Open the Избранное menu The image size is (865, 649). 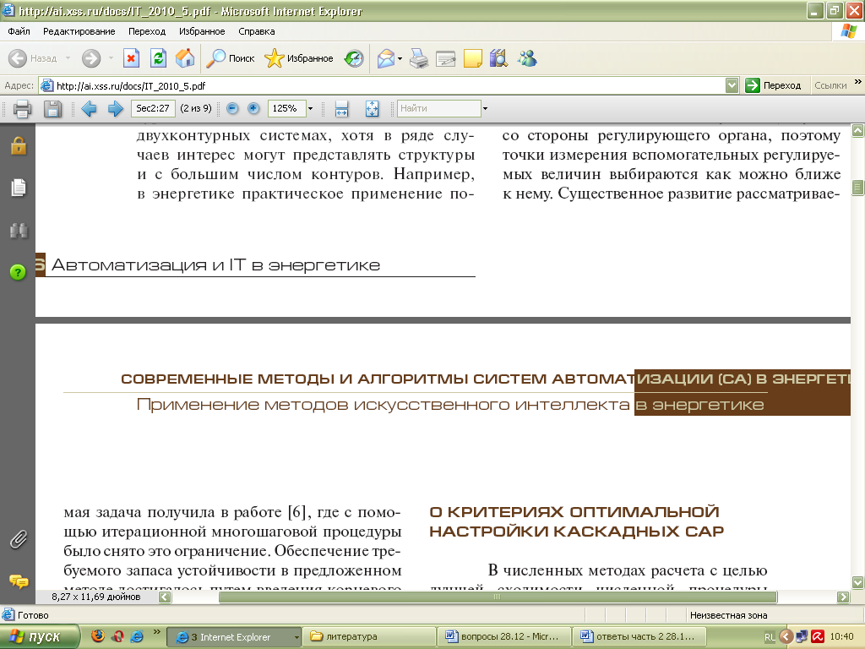202,31
